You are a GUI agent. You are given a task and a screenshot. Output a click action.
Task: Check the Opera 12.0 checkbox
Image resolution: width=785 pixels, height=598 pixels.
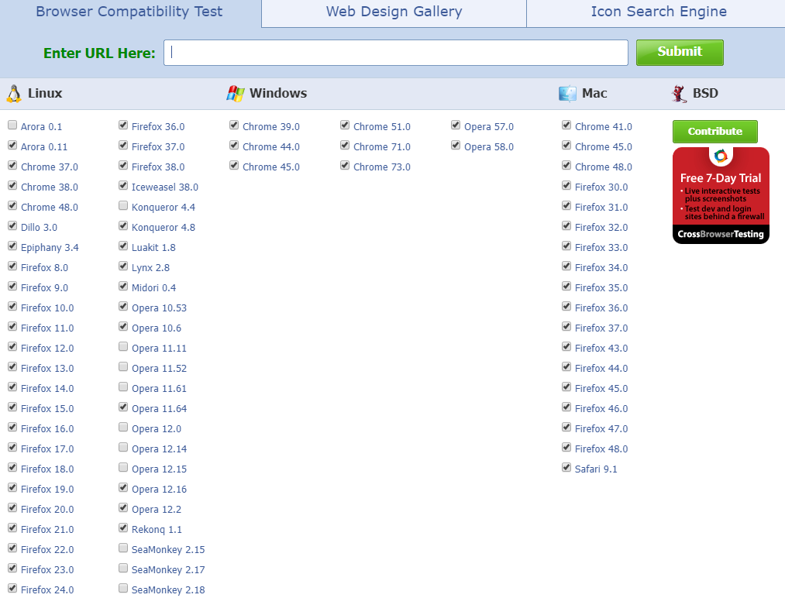coord(123,427)
